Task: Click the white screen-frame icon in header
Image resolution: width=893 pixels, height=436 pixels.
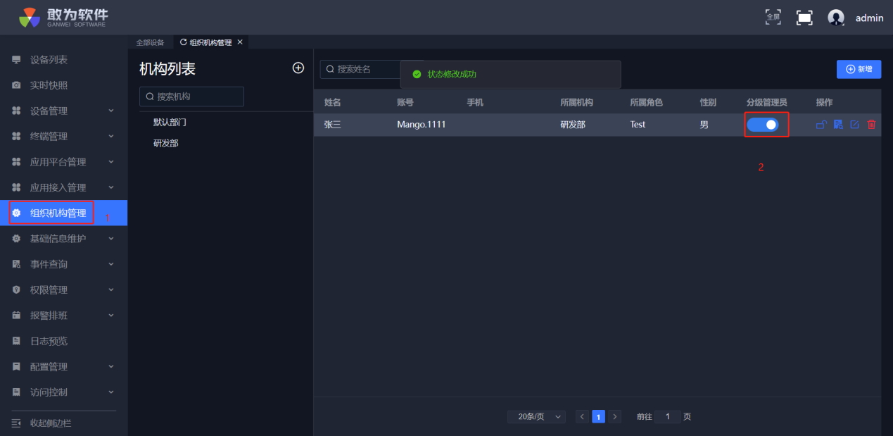Action: tap(804, 18)
